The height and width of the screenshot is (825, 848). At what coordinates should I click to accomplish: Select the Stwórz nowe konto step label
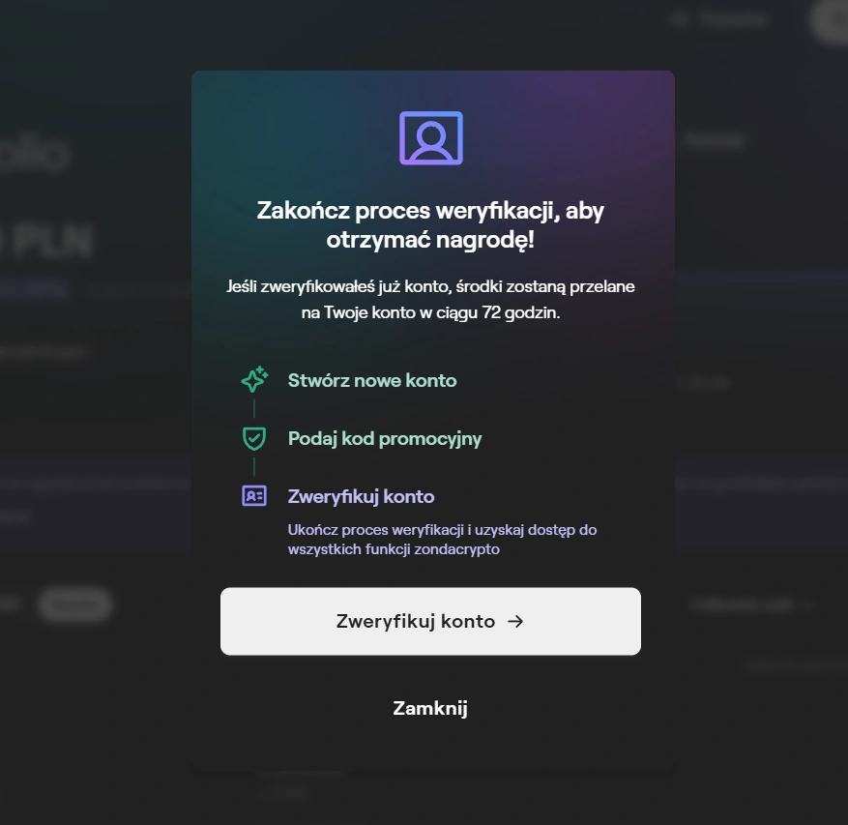pos(372,380)
